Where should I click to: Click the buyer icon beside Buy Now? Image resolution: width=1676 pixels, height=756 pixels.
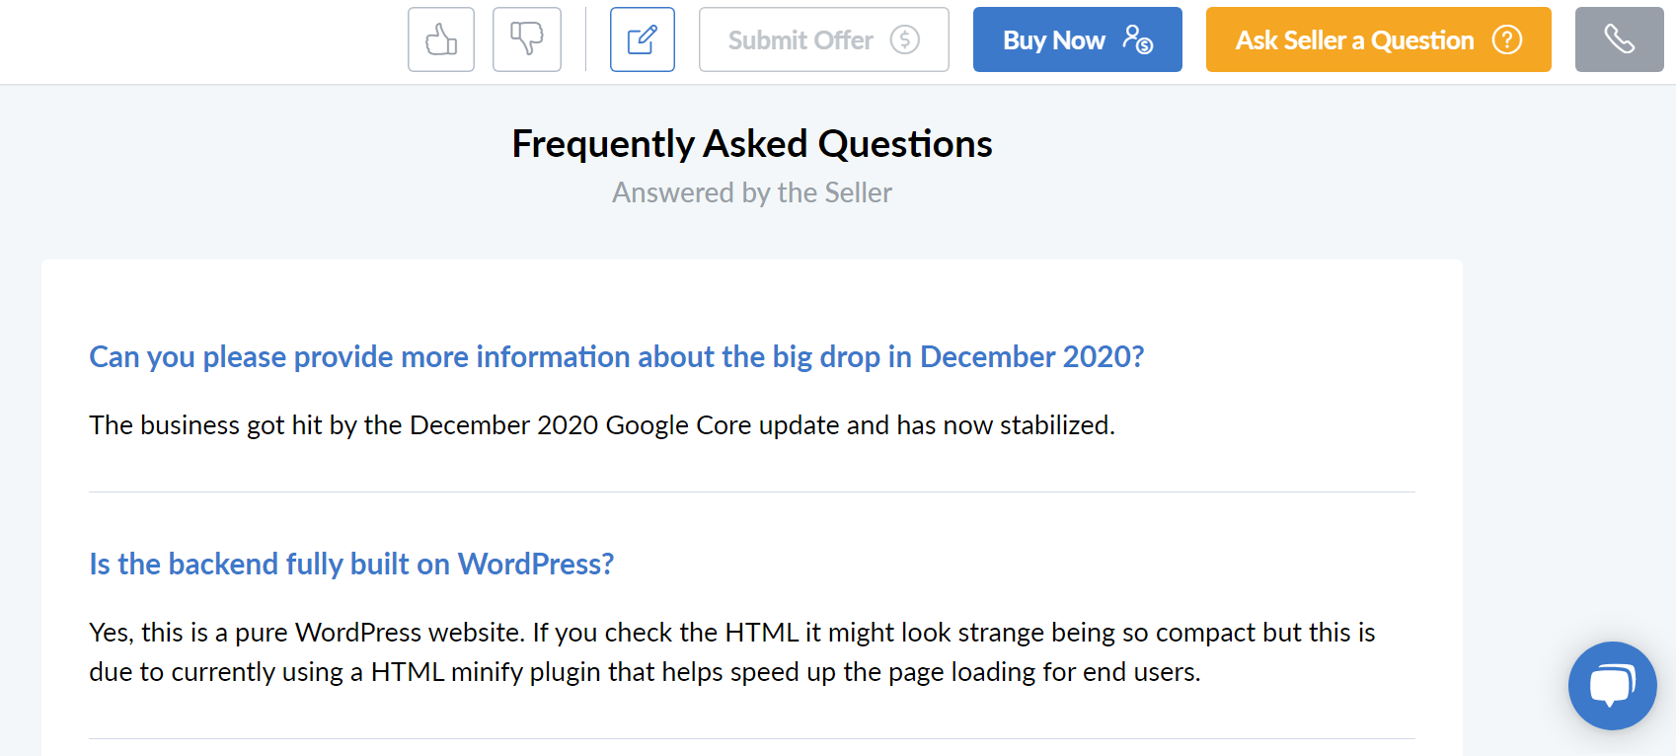pos(1137,39)
